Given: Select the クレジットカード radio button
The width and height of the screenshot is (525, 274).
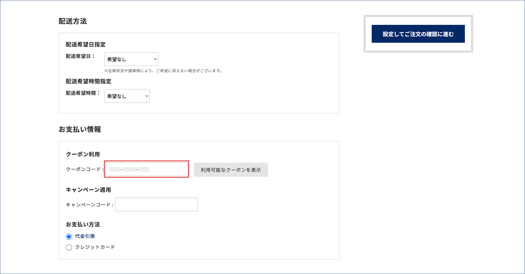Looking at the screenshot, I should pyautogui.click(x=69, y=247).
